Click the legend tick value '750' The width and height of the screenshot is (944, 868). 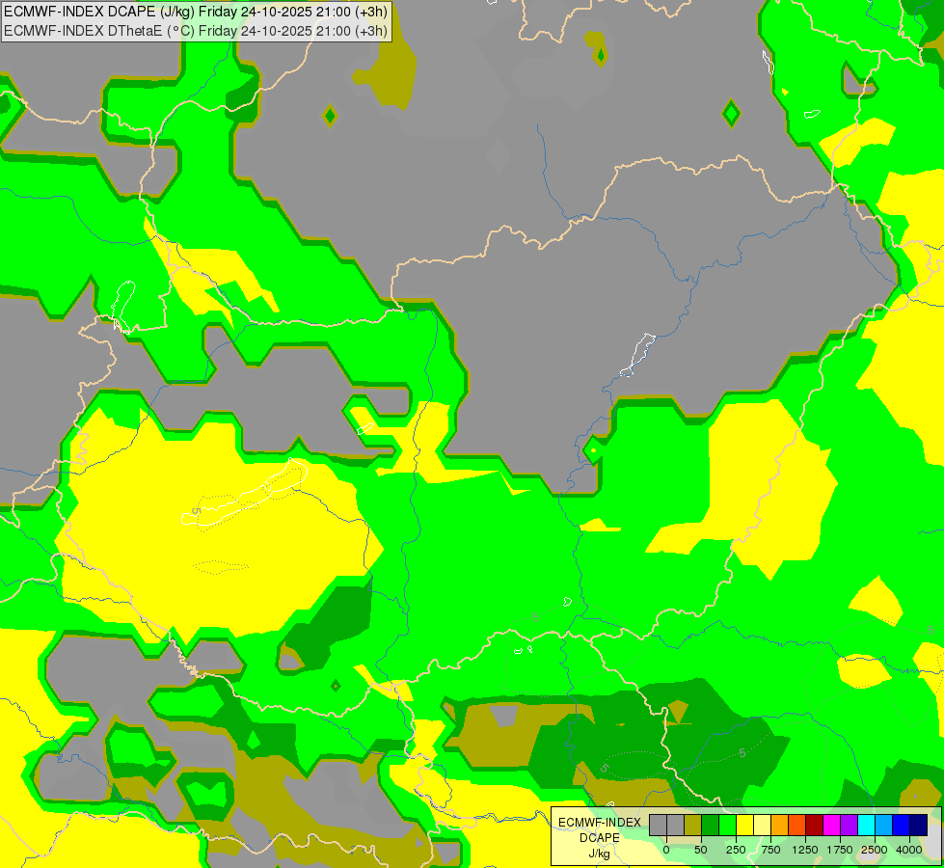click(x=770, y=850)
